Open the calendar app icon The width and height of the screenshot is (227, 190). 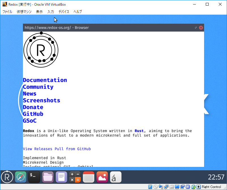(x=89, y=177)
